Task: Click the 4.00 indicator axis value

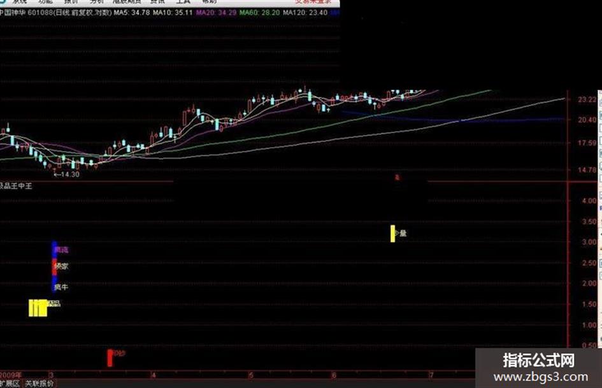Action: 589,201
